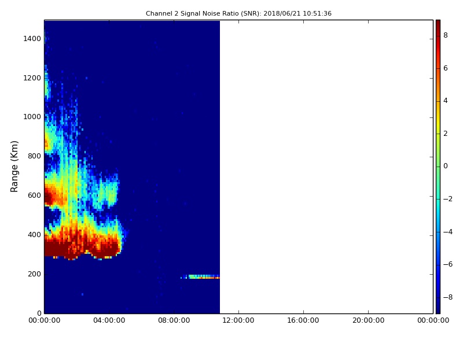The width and height of the screenshot is (463, 347).
Task: Click the dark blue bottom of the colorbar
Action: coord(438,308)
